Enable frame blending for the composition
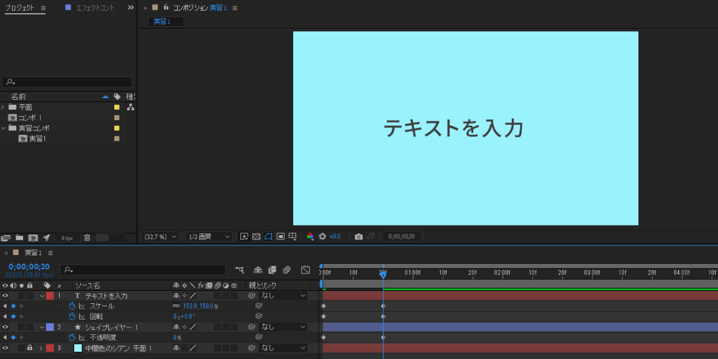The width and height of the screenshot is (718, 359). [272, 270]
